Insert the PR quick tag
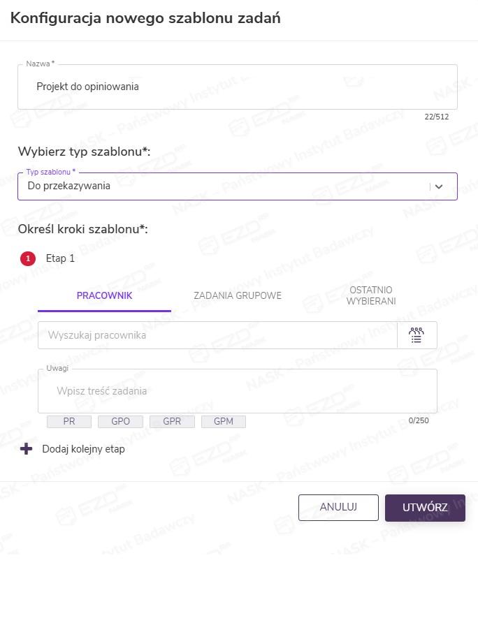This screenshot has width=478, height=632. pos(68,422)
